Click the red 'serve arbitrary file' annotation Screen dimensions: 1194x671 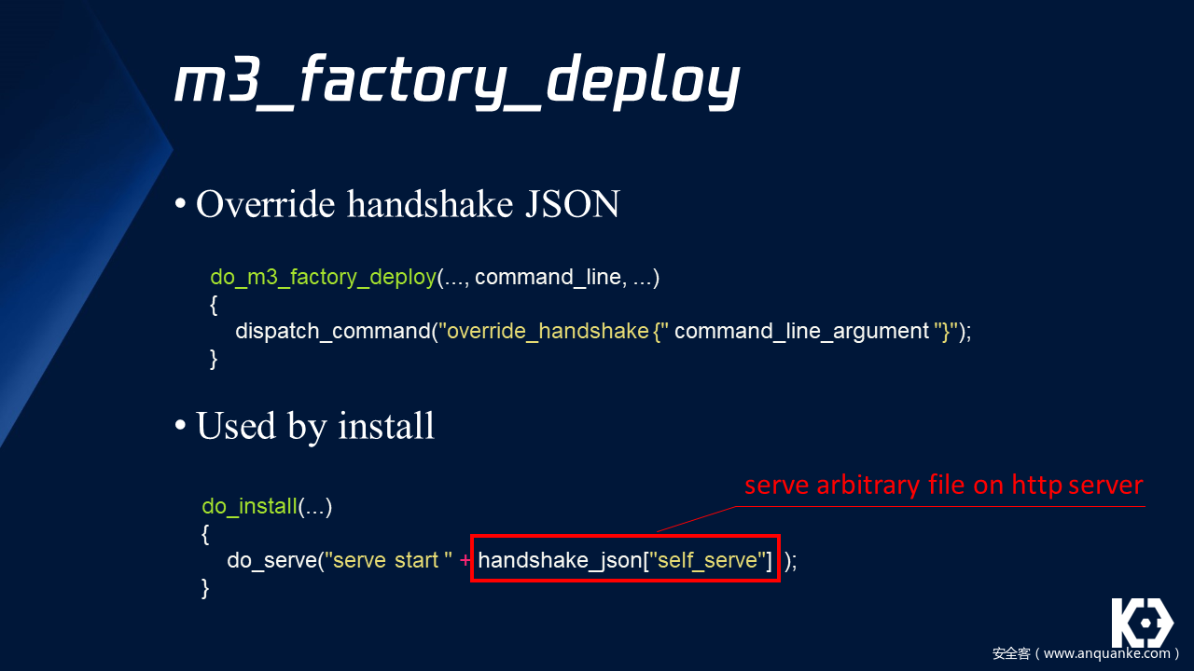(943, 486)
